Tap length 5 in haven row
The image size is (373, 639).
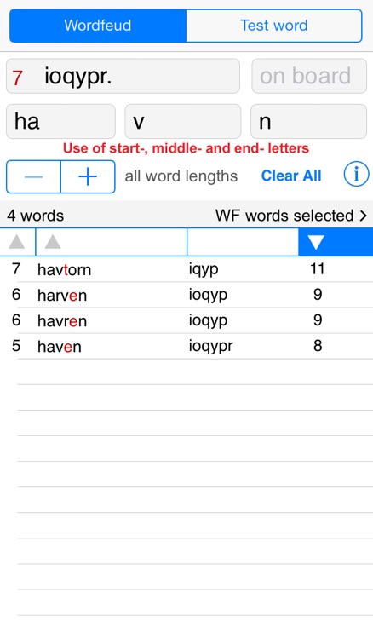click(x=16, y=346)
